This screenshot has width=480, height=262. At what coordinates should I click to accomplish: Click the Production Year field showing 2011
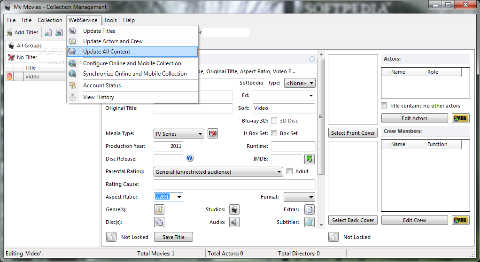(x=168, y=146)
